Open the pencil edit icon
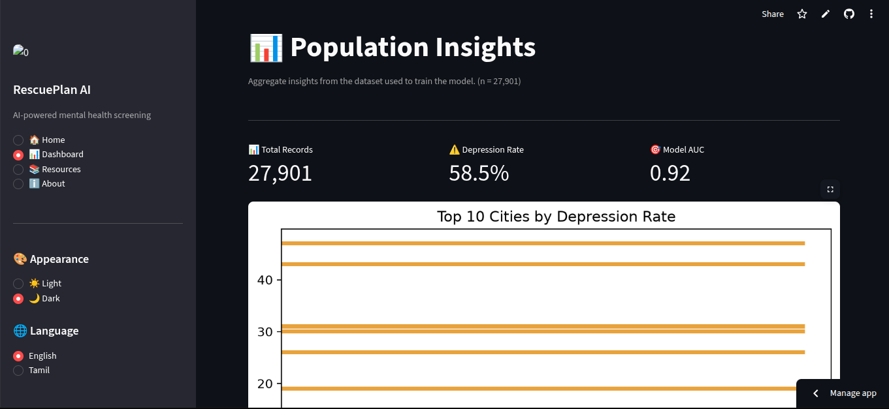This screenshot has height=409, width=889. pos(826,14)
